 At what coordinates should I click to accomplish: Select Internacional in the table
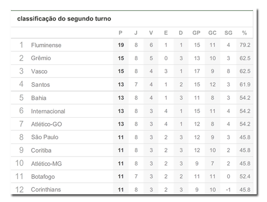coord(48,111)
